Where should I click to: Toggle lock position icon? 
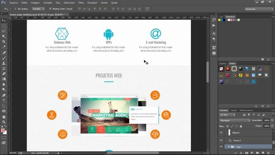(x=236, y=126)
